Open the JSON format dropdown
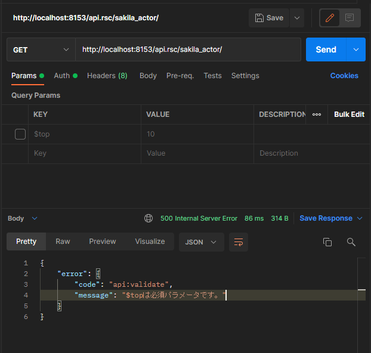371x353 pixels. click(201, 241)
